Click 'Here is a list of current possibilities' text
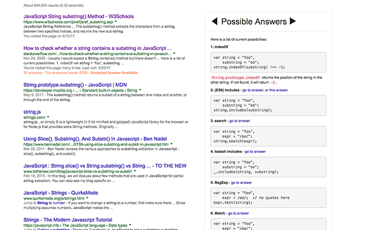The height and width of the screenshot is (230, 368). pyautogui.click(x=239, y=40)
